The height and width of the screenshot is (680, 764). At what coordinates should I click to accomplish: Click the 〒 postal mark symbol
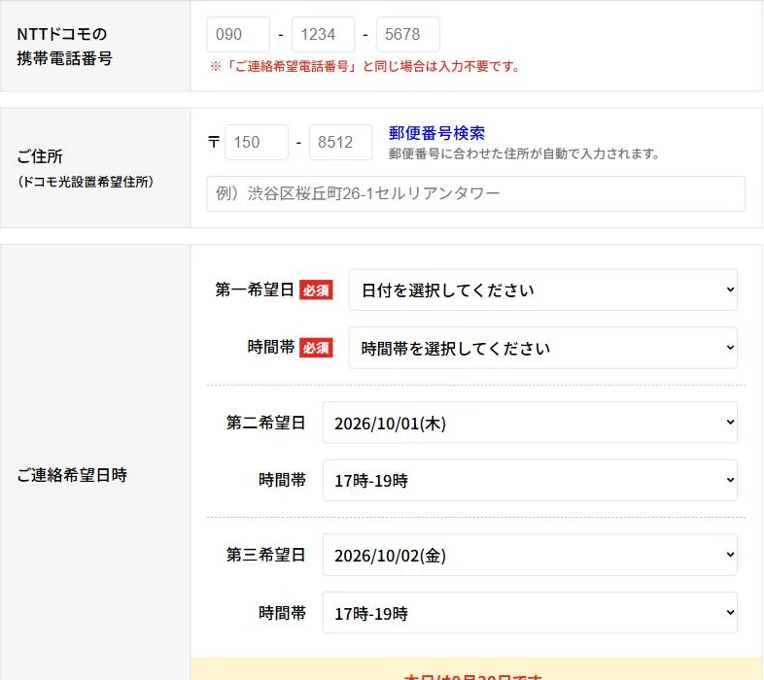click(214, 142)
